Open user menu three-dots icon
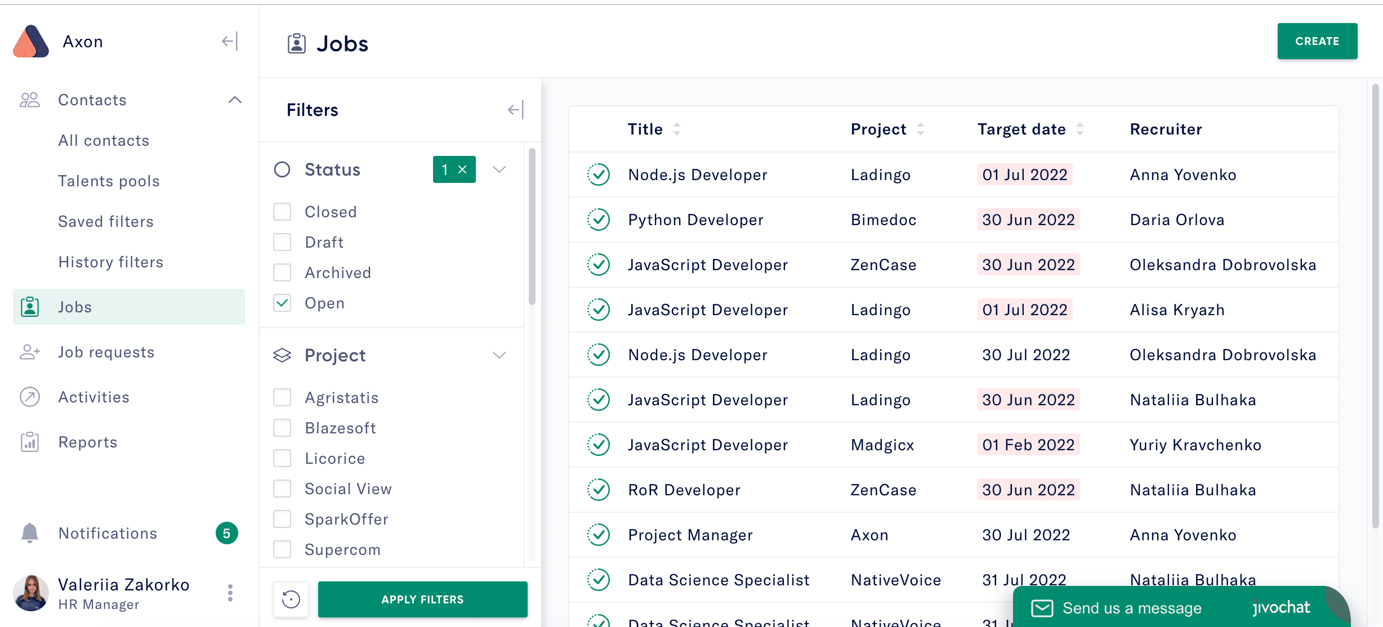The image size is (1383, 627). coord(230,593)
